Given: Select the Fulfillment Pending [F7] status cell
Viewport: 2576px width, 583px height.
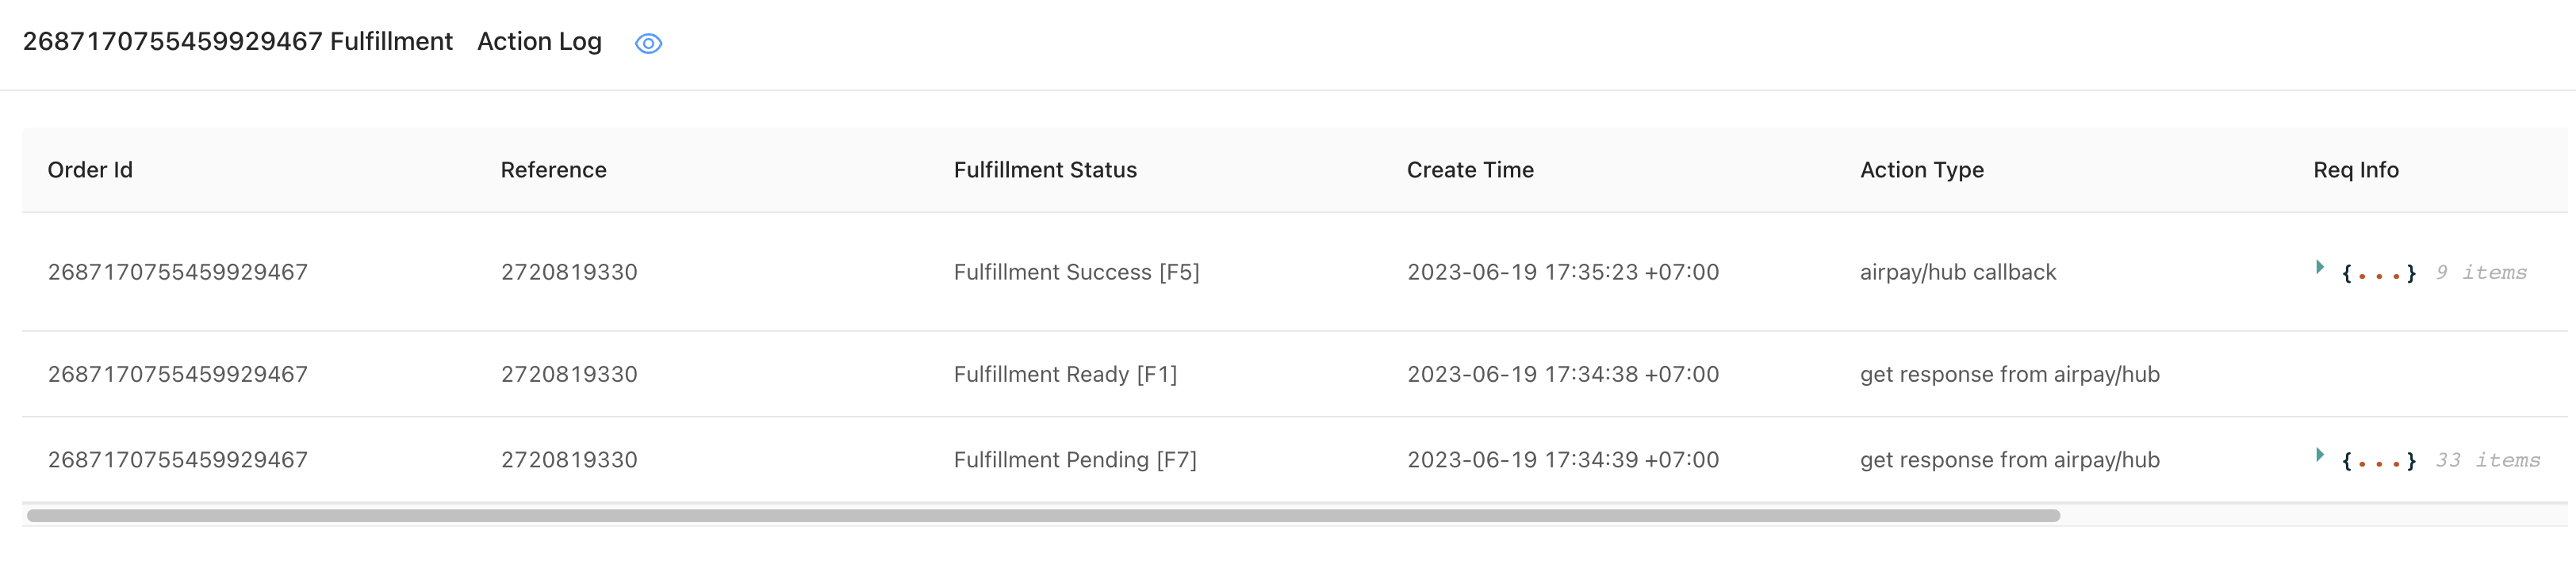Looking at the screenshot, I should click(x=1075, y=460).
